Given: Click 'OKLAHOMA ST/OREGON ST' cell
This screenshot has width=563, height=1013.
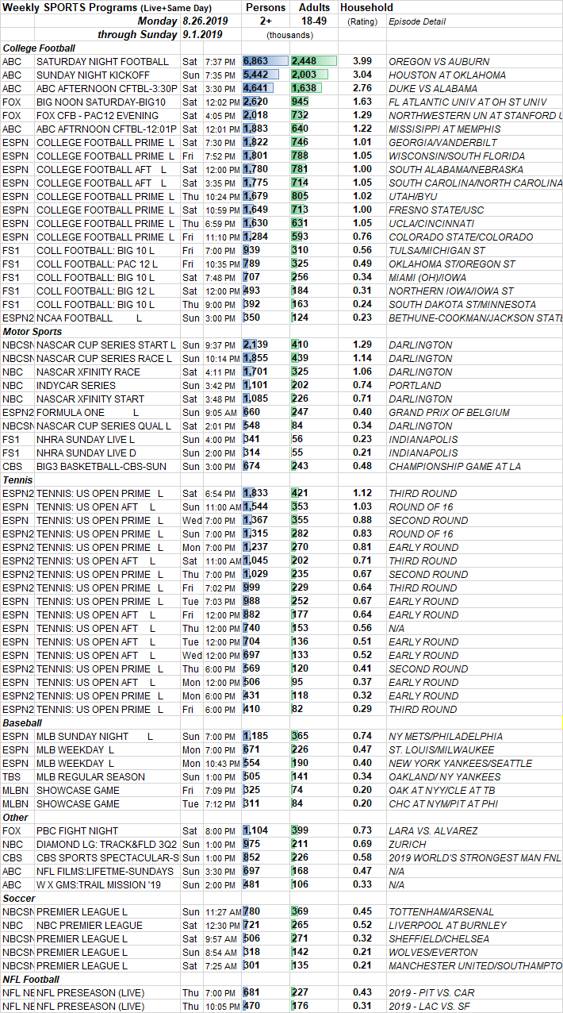Looking at the screenshot, I should point(452,264).
